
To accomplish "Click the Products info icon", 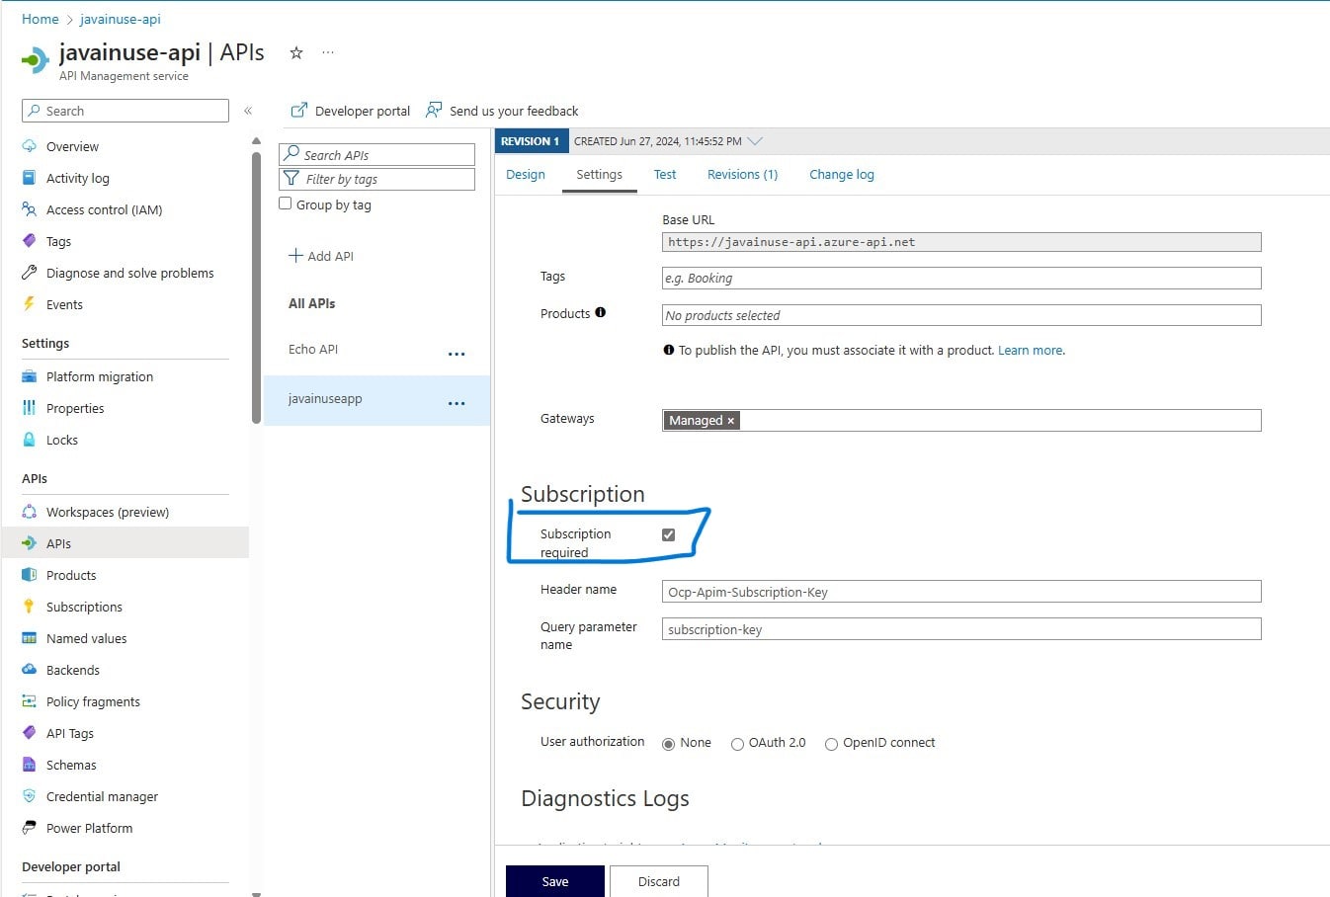I will pyautogui.click(x=600, y=312).
